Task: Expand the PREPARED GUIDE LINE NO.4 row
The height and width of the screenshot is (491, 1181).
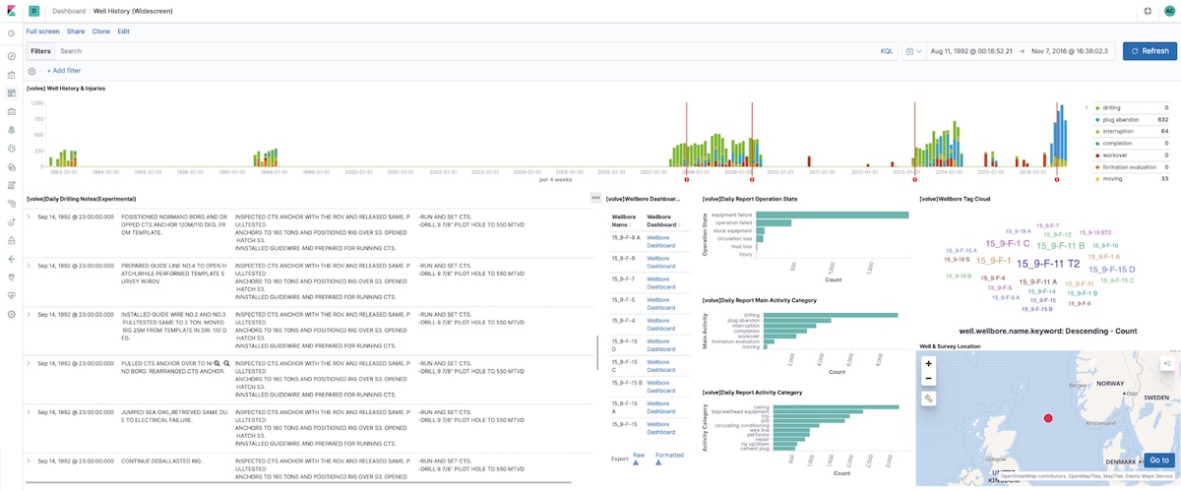Action: (30, 266)
